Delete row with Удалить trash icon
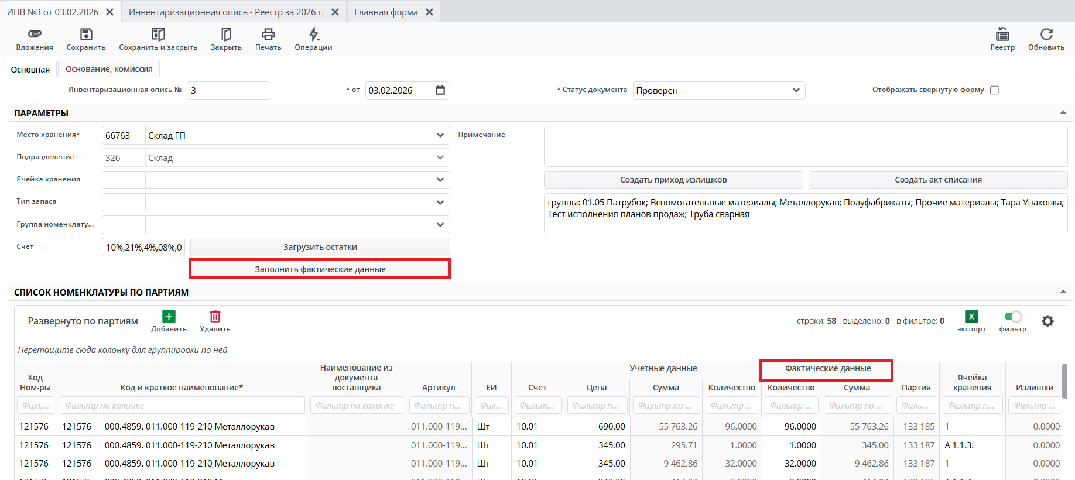Image resolution: width=1075 pixels, height=480 pixels. 215,317
